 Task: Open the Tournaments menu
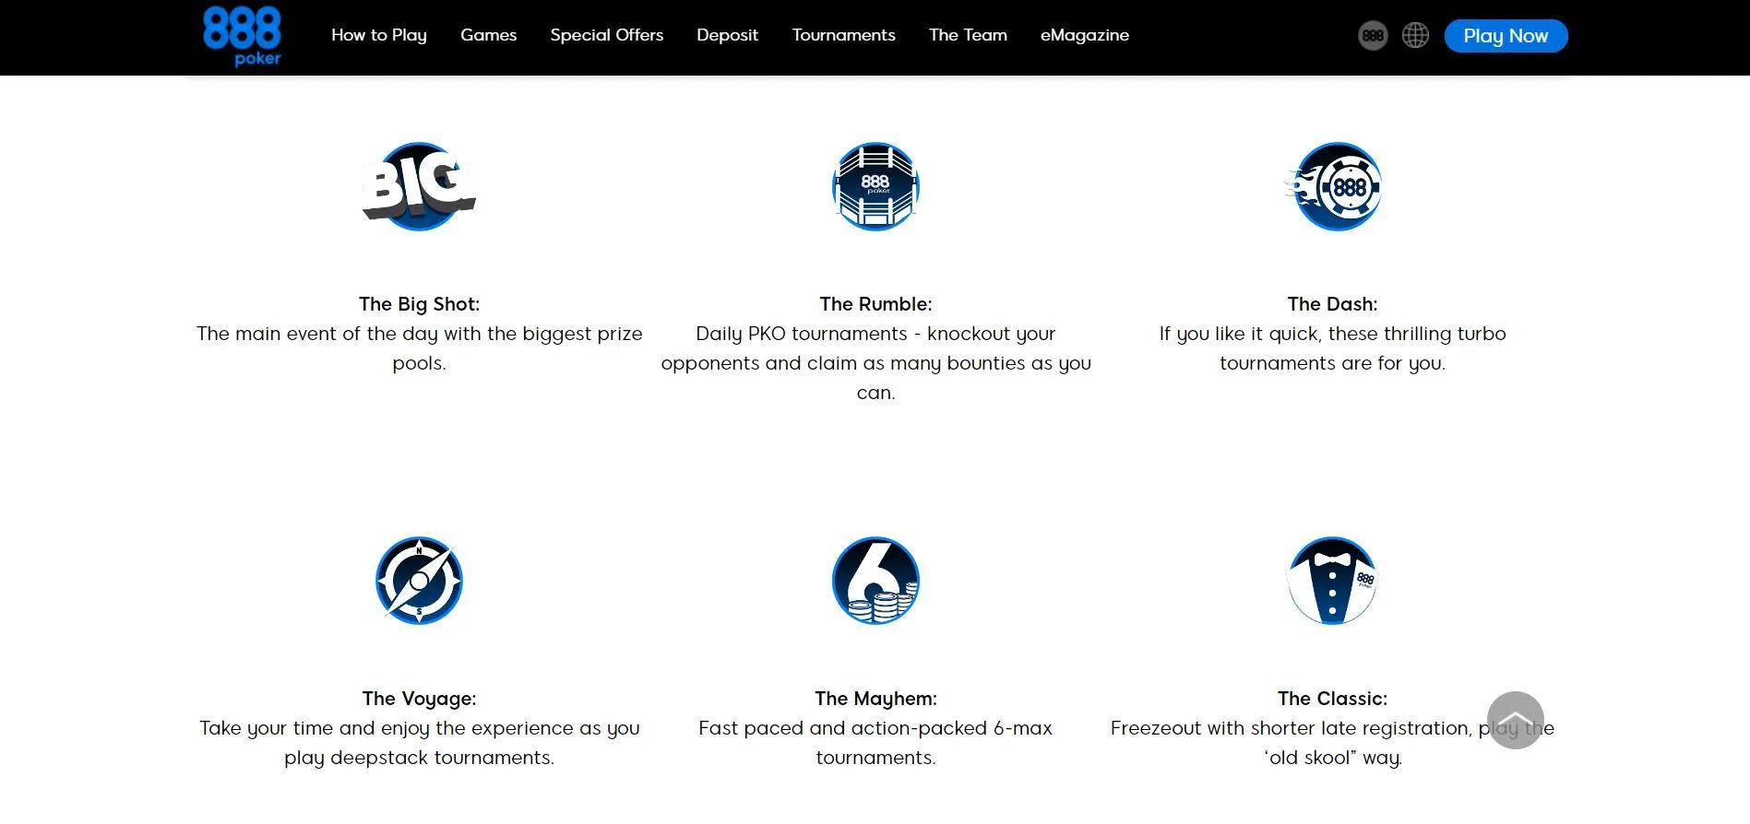[x=844, y=35]
